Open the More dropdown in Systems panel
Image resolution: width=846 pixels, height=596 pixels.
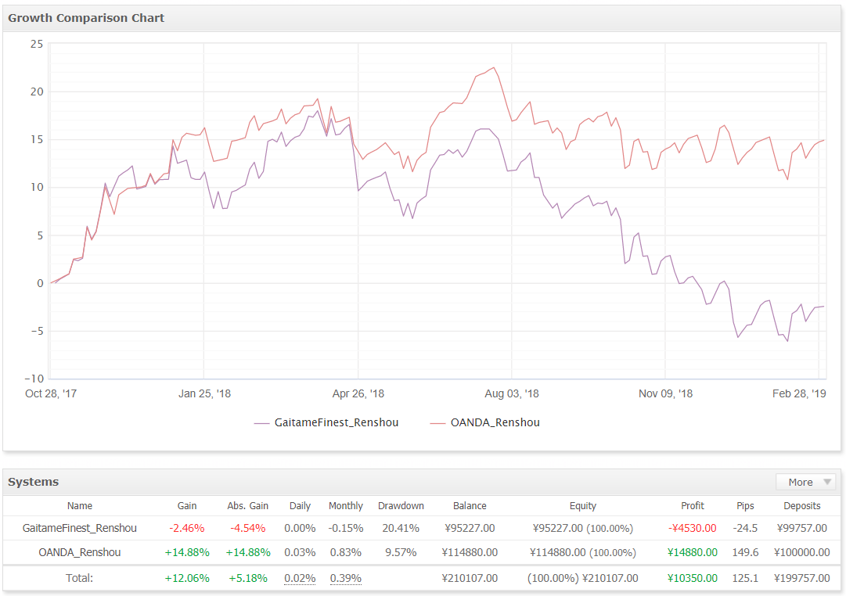coord(801,482)
